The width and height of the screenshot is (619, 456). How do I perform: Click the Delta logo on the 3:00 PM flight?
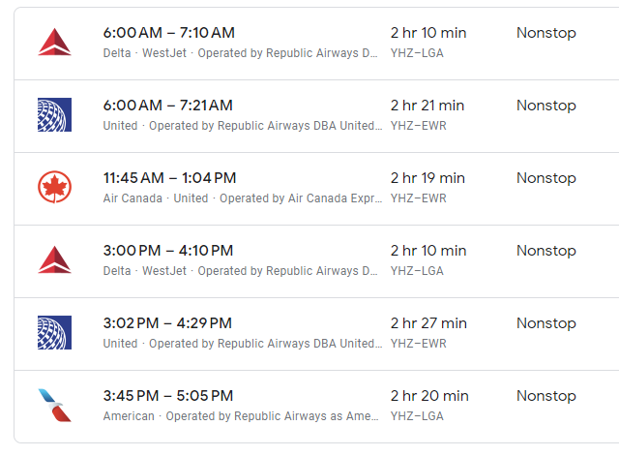pos(54,259)
